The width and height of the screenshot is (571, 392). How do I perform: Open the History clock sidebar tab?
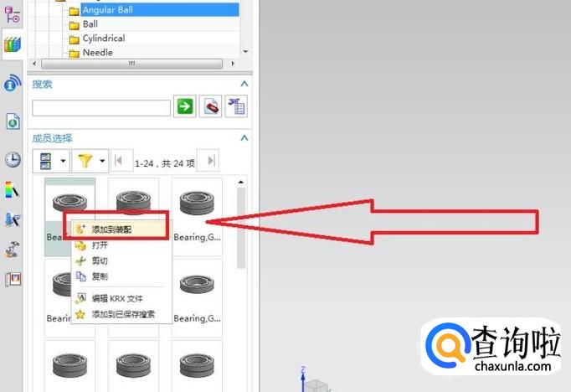[x=13, y=160]
